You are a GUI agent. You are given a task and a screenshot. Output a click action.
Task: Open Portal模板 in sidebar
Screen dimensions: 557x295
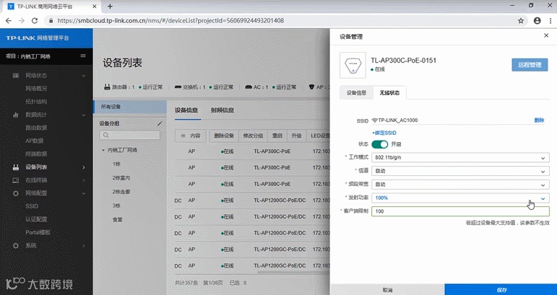[38, 232]
